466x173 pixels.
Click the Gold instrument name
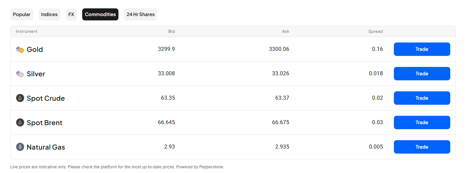click(x=35, y=50)
